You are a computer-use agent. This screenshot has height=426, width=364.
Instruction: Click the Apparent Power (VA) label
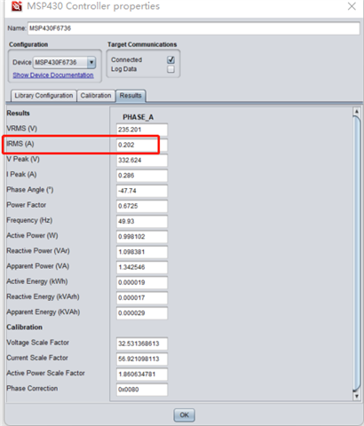[38, 266]
